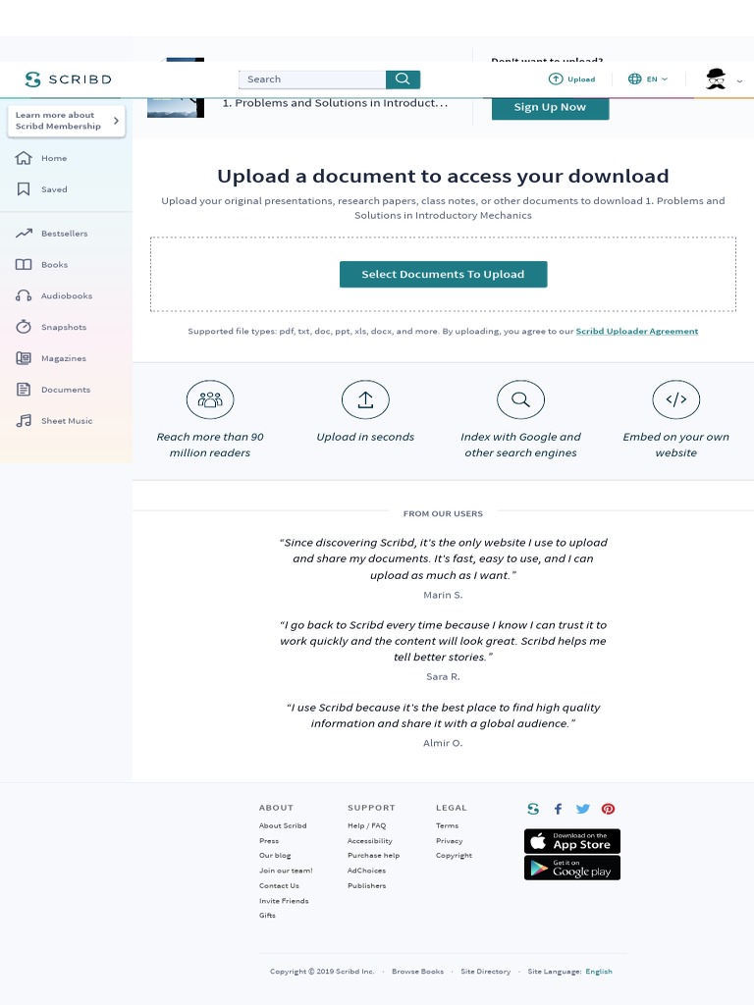Image resolution: width=754 pixels, height=1005 pixels.
Task: Open the Site Directory footer link
Action: point(485,972)
